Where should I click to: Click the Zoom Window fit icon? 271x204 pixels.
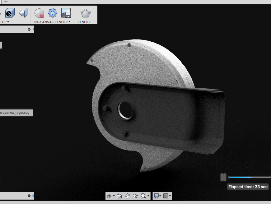143,196
